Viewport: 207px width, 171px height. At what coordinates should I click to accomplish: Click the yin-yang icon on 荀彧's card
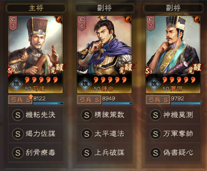[59, 20]
